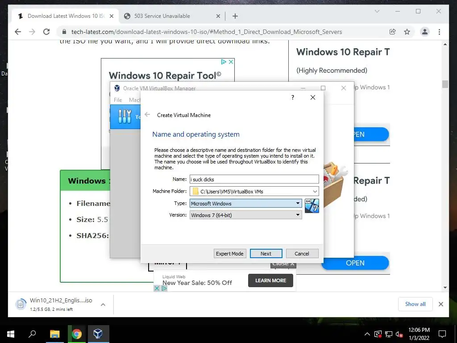Switch to Chrome in the taskbar
The image size is (457, 343).
(77, 334)
